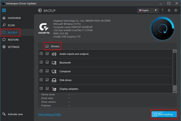Click the Display adapters card icon
Viewport: 181px width, 121px height.
54,89
